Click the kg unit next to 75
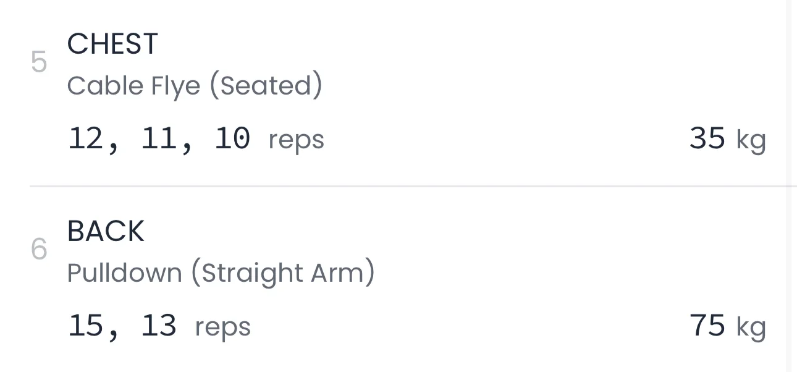 tap(751, 328)
